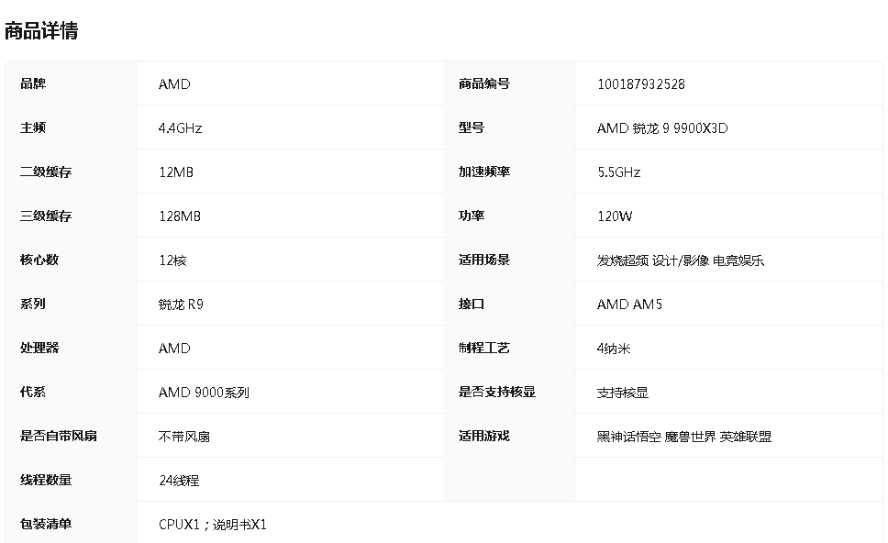Screen dimensions: 888x543
Task: Select the 128MB third-level cache value
Action: [x=180, y=216]
